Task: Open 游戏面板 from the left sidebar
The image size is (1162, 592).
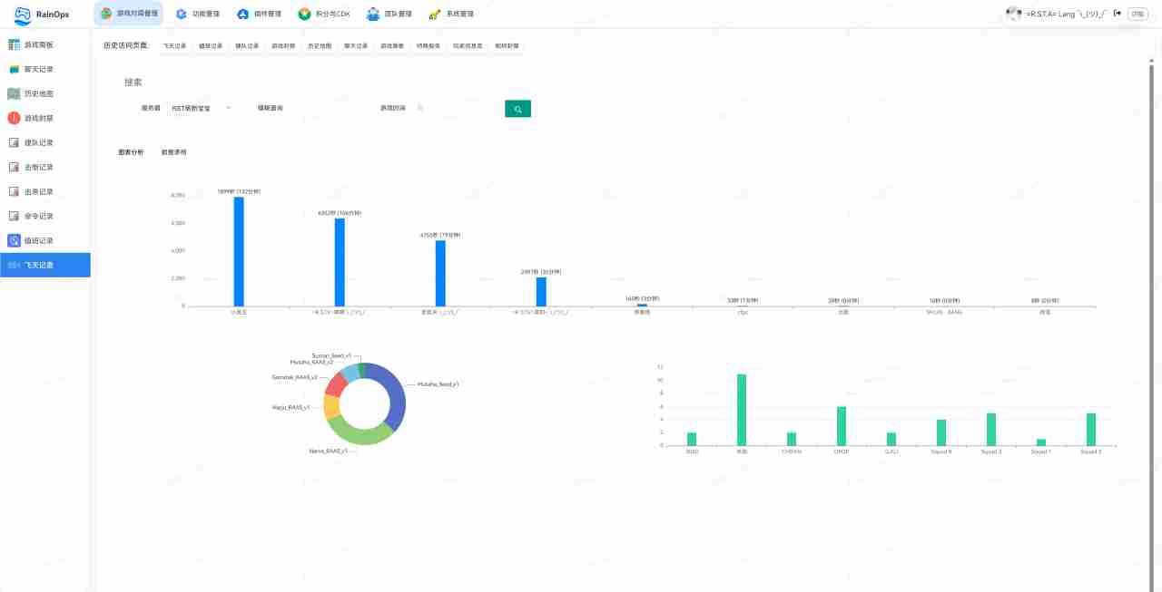Action: pos(38,44)
